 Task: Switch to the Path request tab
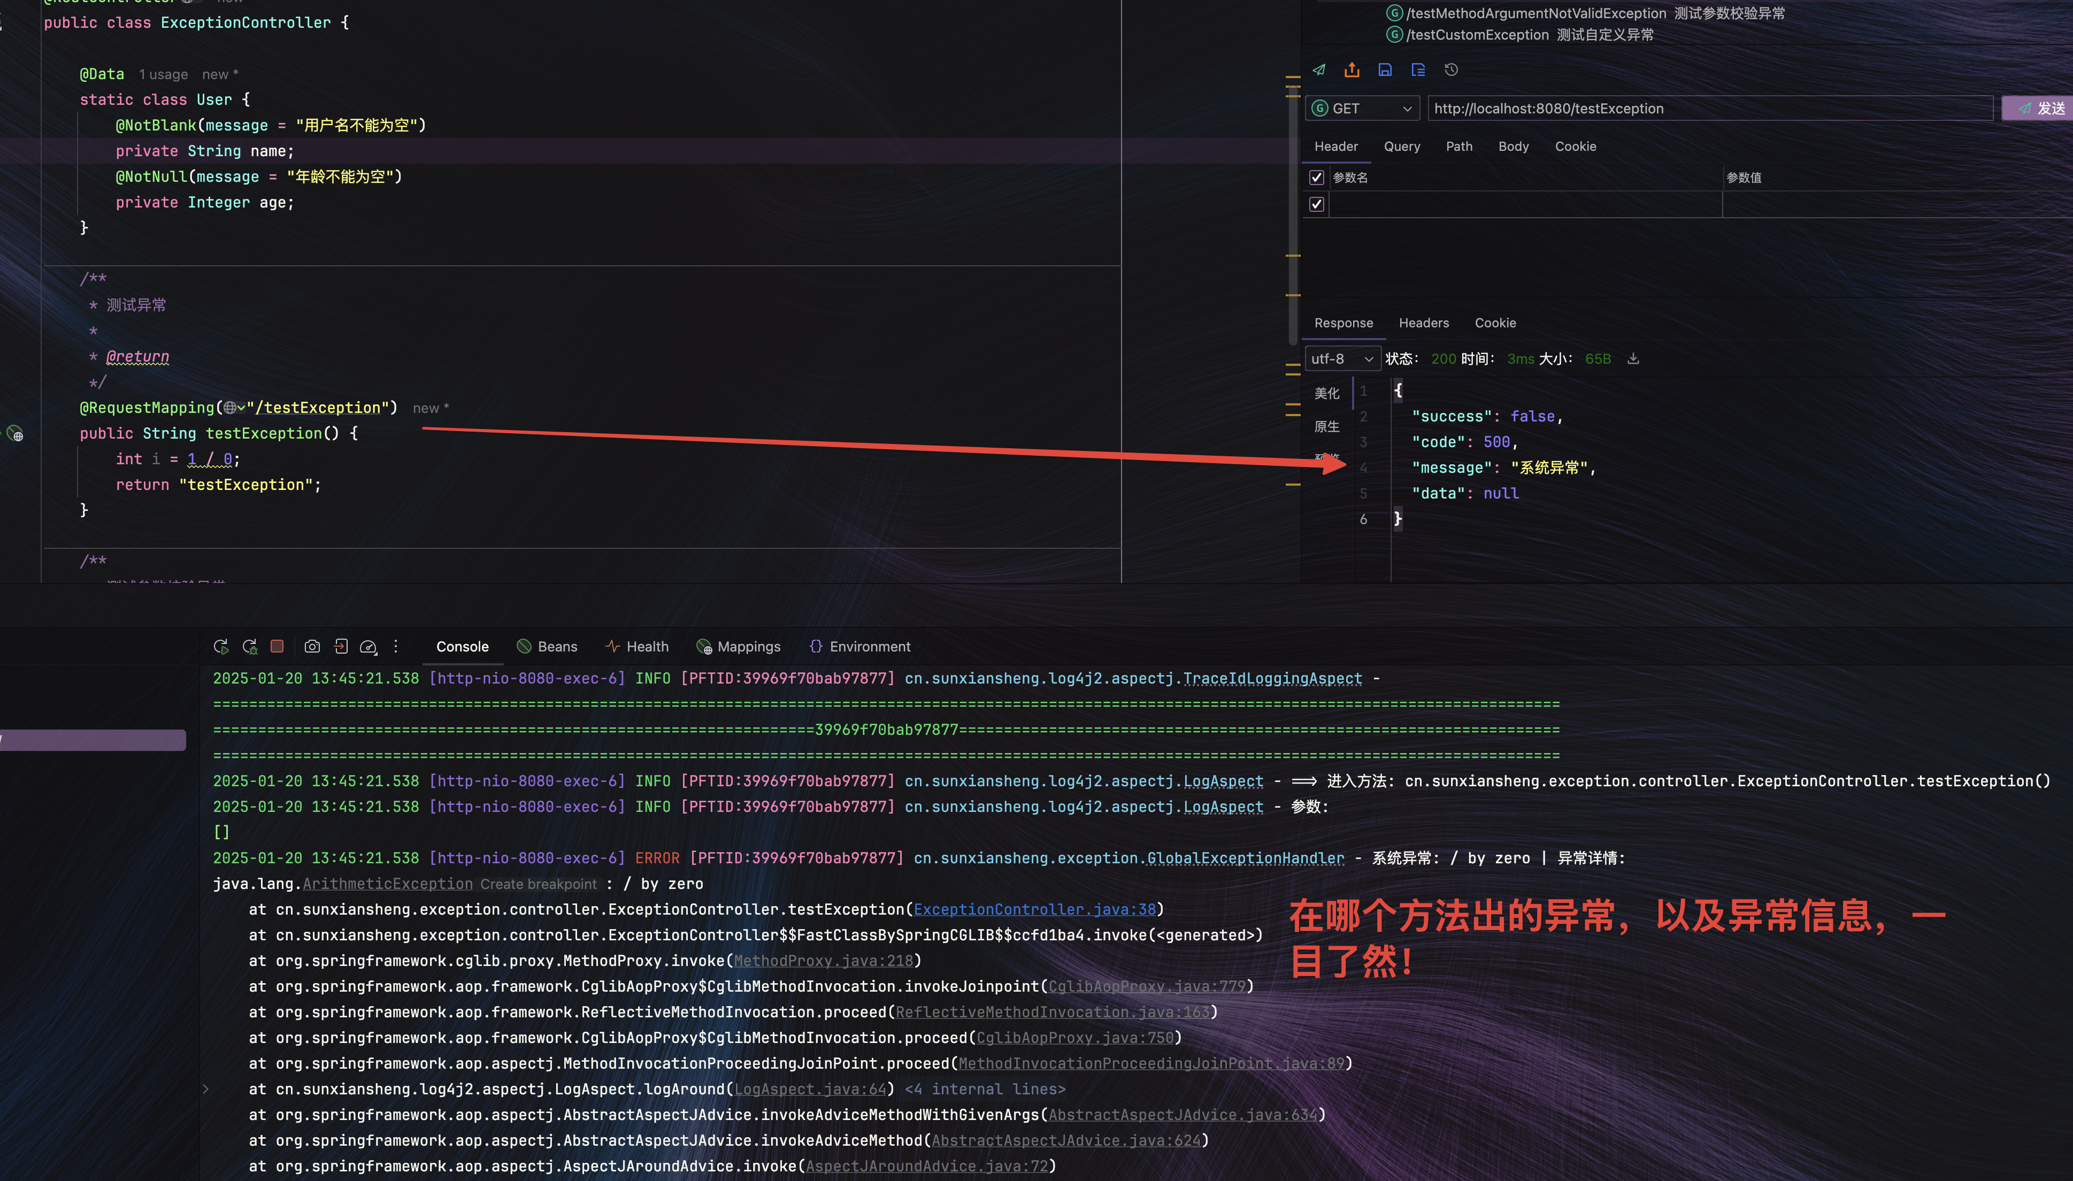pyautogui.click(x=1459, y=147)
